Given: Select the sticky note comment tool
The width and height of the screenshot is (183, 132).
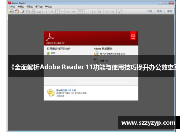Looking at the screenshot, I should tap(107, 11).
